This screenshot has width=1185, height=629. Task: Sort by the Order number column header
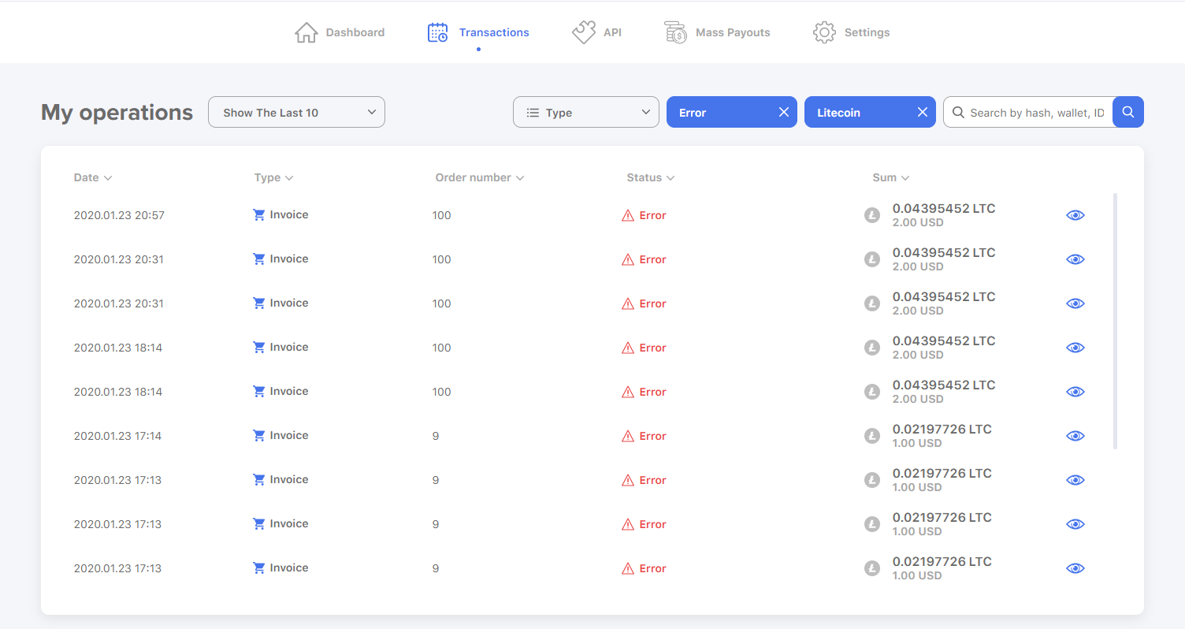point(480,177)
